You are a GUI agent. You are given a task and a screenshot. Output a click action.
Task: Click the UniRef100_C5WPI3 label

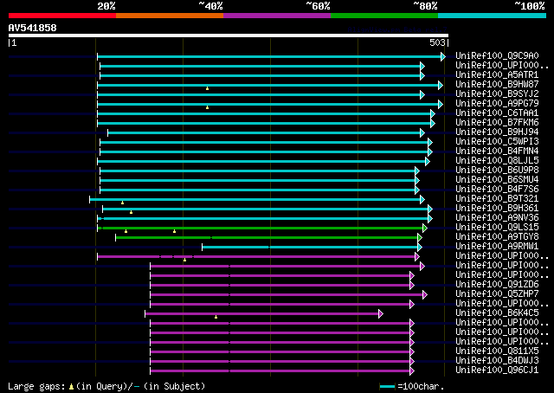pos(497,142)
